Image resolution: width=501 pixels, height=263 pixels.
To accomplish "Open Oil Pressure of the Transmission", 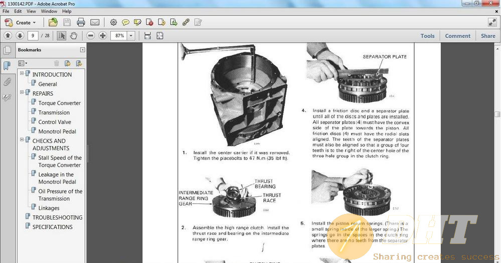I will [x=60, y=195].
